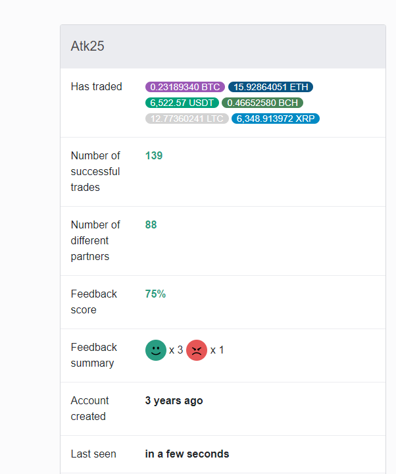Click the gray LTC amount badge
Image resolution: width=396 pixels, height=474 pixels.
tap(187, 118)
